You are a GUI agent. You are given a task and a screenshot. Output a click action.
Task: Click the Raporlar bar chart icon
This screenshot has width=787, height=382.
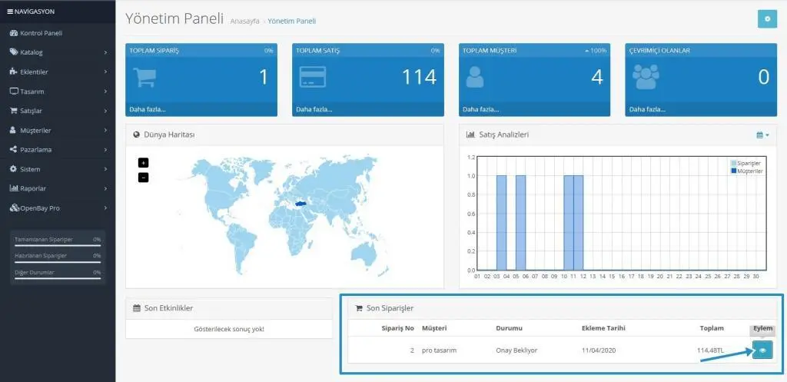14,188
